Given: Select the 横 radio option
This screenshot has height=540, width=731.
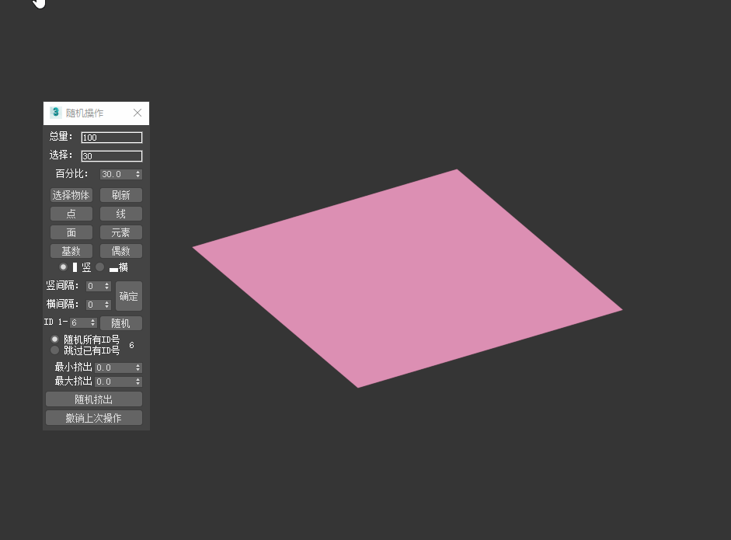Looking at the screenshot, I should click(99, 267).
